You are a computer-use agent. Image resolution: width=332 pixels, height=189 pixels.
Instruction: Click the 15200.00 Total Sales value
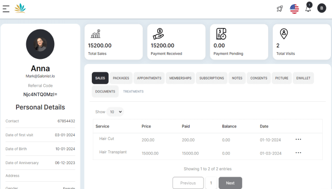click(99, 45)
